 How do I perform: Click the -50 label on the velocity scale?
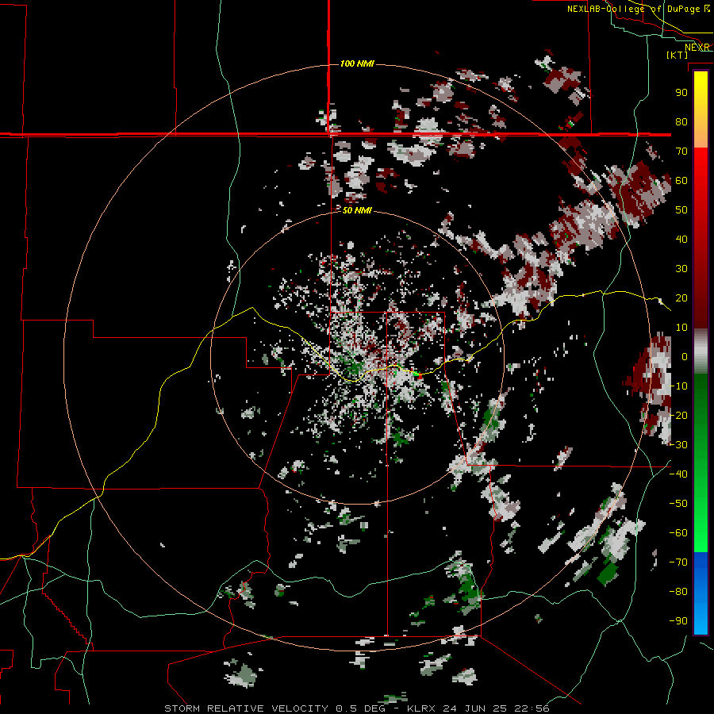[x=678, y=504]
